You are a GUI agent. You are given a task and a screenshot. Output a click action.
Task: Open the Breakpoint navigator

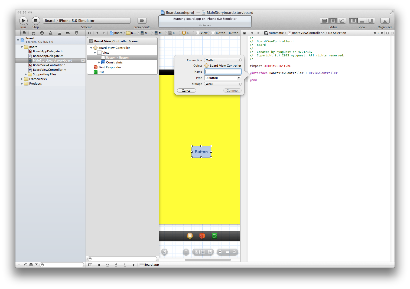tap(68, 33)
